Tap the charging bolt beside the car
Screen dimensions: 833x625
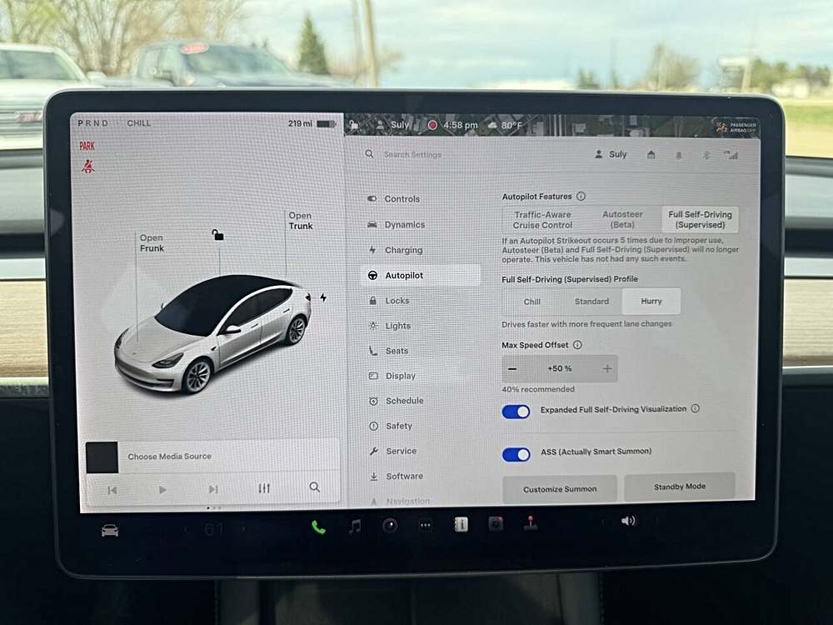[x=323, y=297]
